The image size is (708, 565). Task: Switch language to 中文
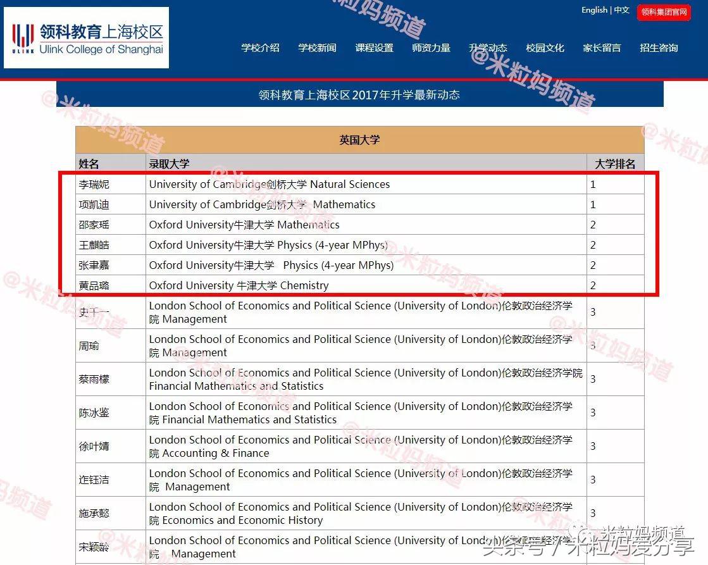point(621,9)
